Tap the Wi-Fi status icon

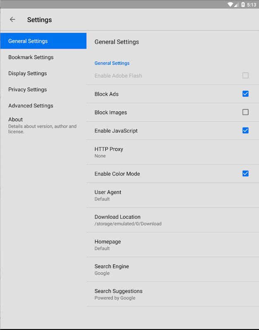click(230, 5)
